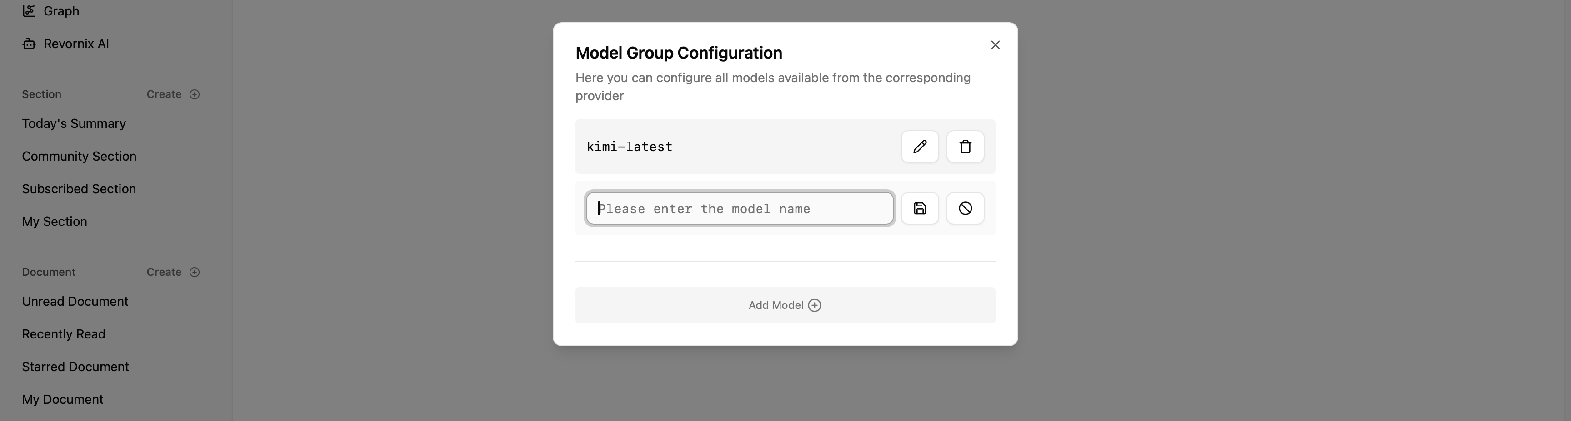The image size is (1571, 421).
Task: Open Today's Summary section
Action: click(74, 123)
